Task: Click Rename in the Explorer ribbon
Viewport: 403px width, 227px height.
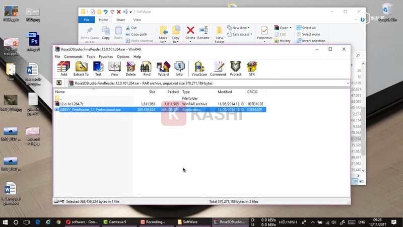Action: coord(204,33)
